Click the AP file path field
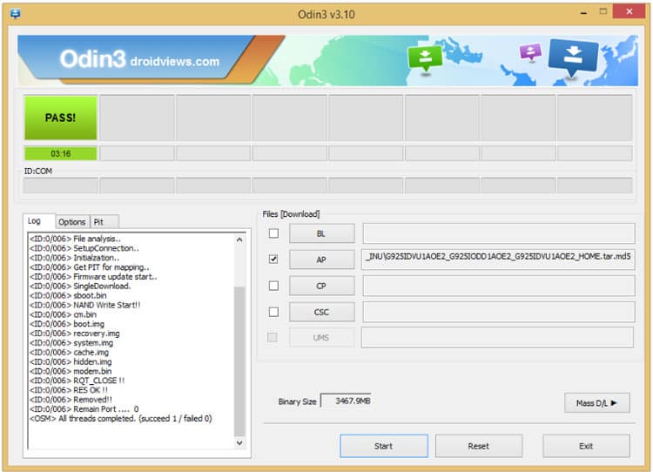This screenshot has width=653, height=472. click(x=498, y=259)
